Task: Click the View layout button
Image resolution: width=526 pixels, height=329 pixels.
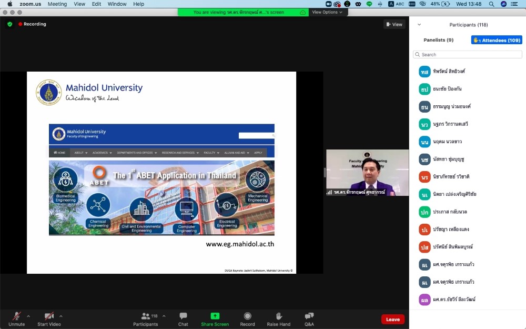Action: coord(394,24)
